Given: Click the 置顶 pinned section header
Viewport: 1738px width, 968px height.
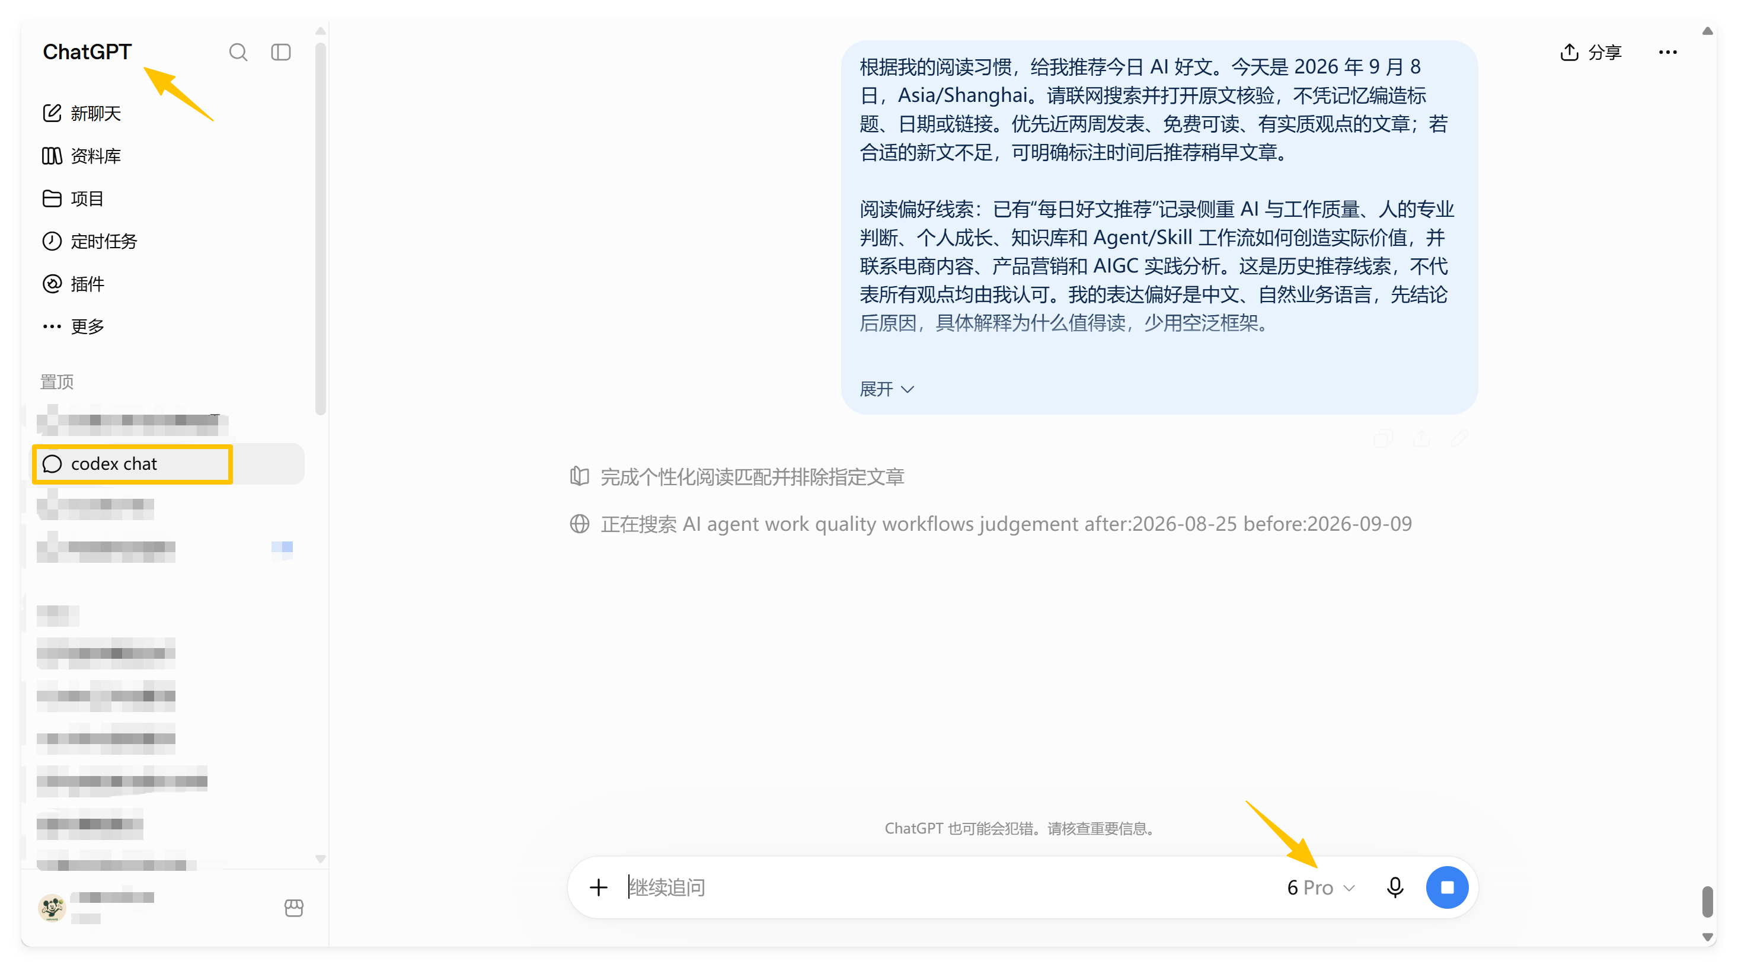Looking at the screenshot, I should click(x=57, y=382).
